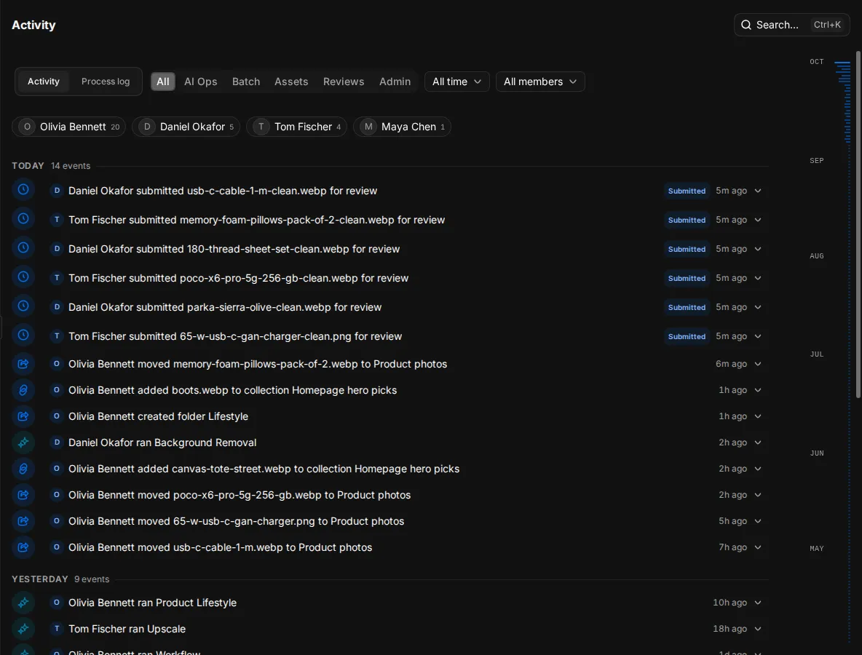Select the AI Ops filter tab
Screen dimensions: 862x655
[201, 82]
